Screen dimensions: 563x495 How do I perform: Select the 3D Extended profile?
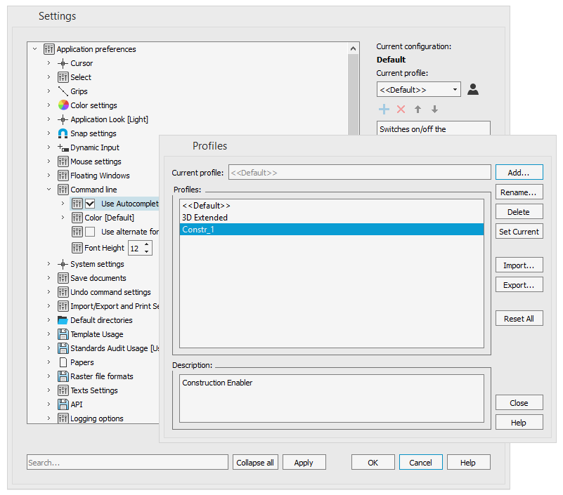coord(205,218)
